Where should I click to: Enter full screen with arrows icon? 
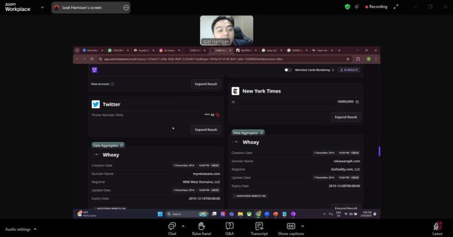click(x=396, y=7)
